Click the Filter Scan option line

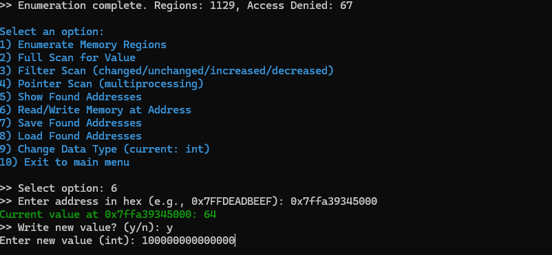(167, 71)
